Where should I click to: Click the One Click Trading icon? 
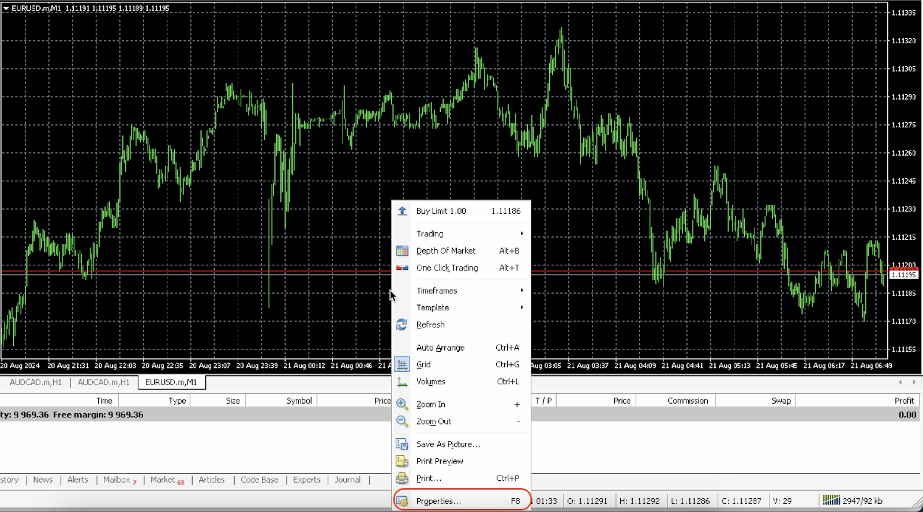pos(402,268)
